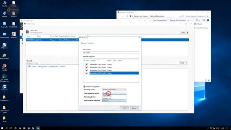Choose Address Hash load balancing option
The width and height of the screenshot is (231, 130).
click(114, 96)
